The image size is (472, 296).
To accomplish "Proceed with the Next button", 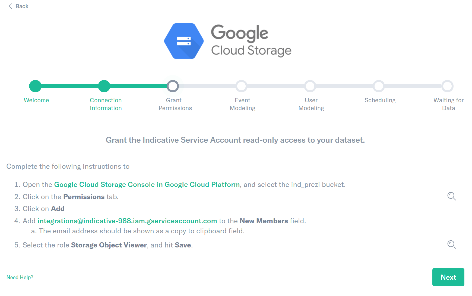I will point(448,277).
